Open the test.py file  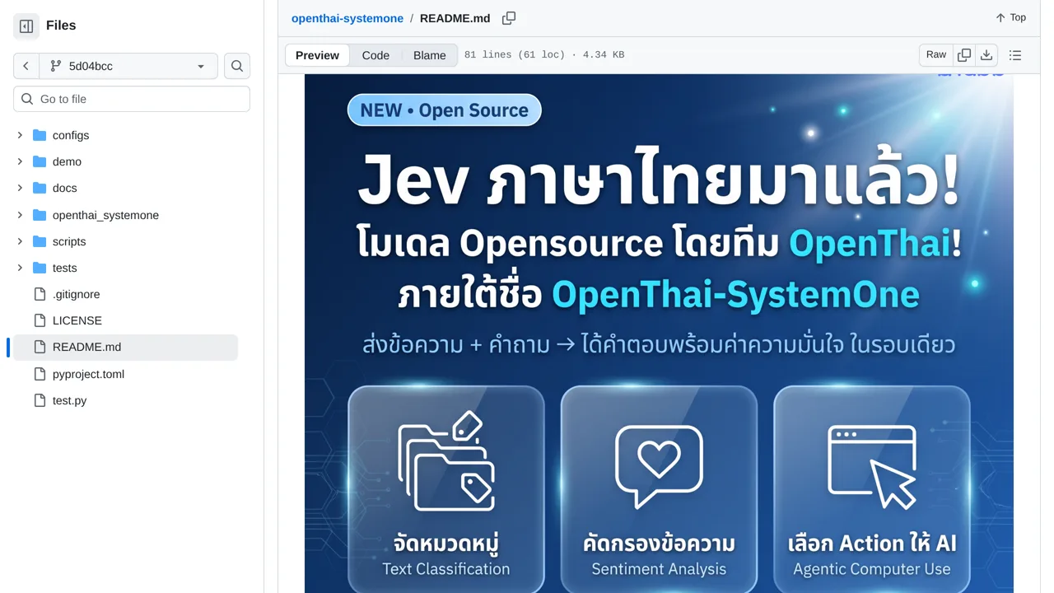pyautogui.click(x=69, y=400)
